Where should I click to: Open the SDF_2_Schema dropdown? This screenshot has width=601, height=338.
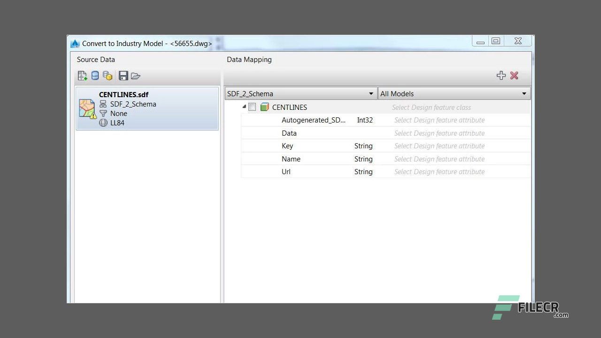301,93
